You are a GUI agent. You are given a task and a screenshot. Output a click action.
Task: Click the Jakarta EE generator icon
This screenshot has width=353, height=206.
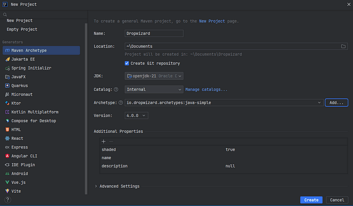click(x=7, y=59)
